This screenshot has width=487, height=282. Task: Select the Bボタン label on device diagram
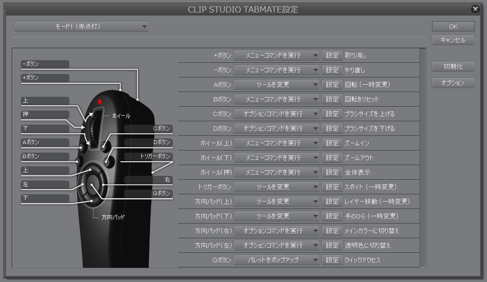coord(45,156)
